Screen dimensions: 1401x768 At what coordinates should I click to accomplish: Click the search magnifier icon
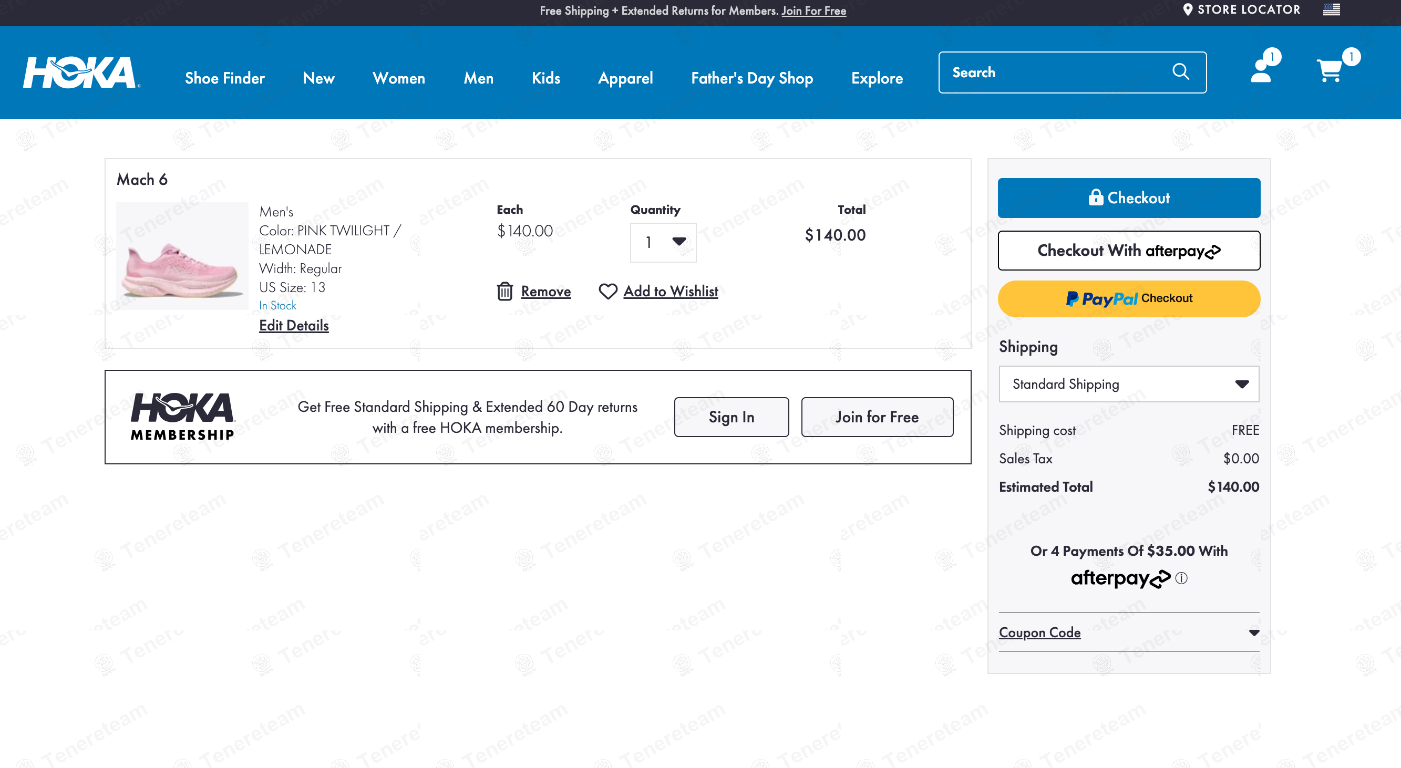(1181, 72)
